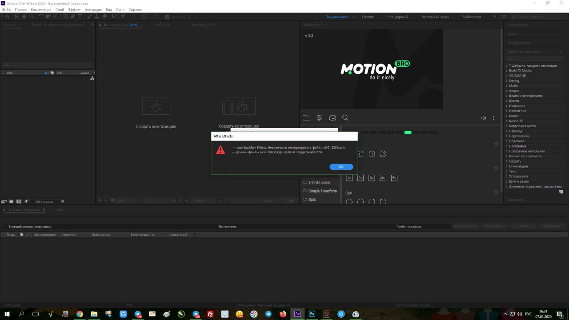Choose the 3x preset box
Screen dimensions: 569x320
click(372, 178)
